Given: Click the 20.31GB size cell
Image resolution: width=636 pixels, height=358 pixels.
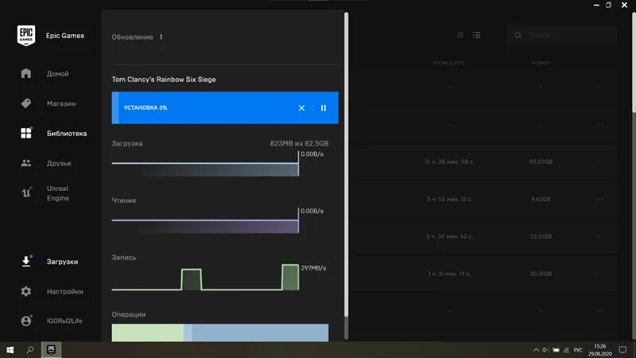Looking at the screenshot, I should click(541, 274).
